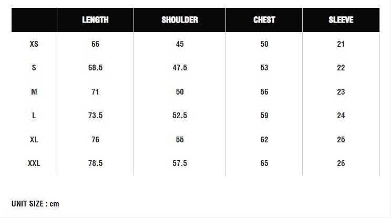Click the M chest value 56
This screenshot has width=391, height=218.
point(264,92)
